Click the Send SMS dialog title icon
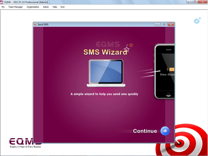 click(35, 24)
